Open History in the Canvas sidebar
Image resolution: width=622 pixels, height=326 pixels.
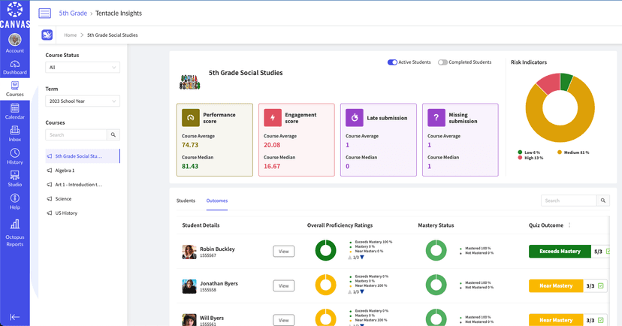tap(15, 156)
